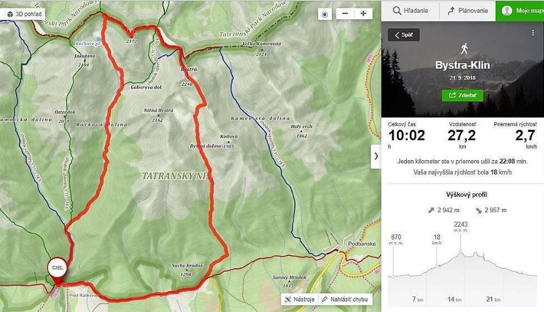Open the Nástroje map tools

pyautogui.click(x=299, y=299)
